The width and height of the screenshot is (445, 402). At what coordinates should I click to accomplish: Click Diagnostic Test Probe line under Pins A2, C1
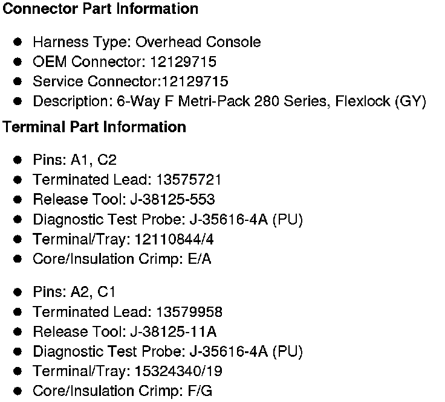tap(167, 351)
